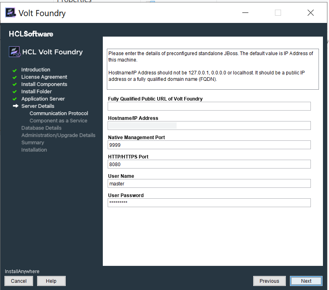Click into the Hostname/IP Address field
The width and height of the screenshot is (329, 290).
click(x=209, y=125)
